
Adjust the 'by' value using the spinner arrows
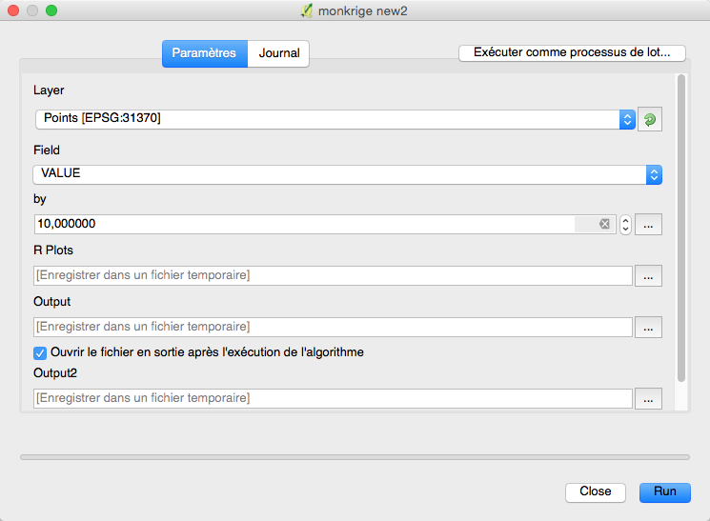pyautogui.click(x=625, y=225)
